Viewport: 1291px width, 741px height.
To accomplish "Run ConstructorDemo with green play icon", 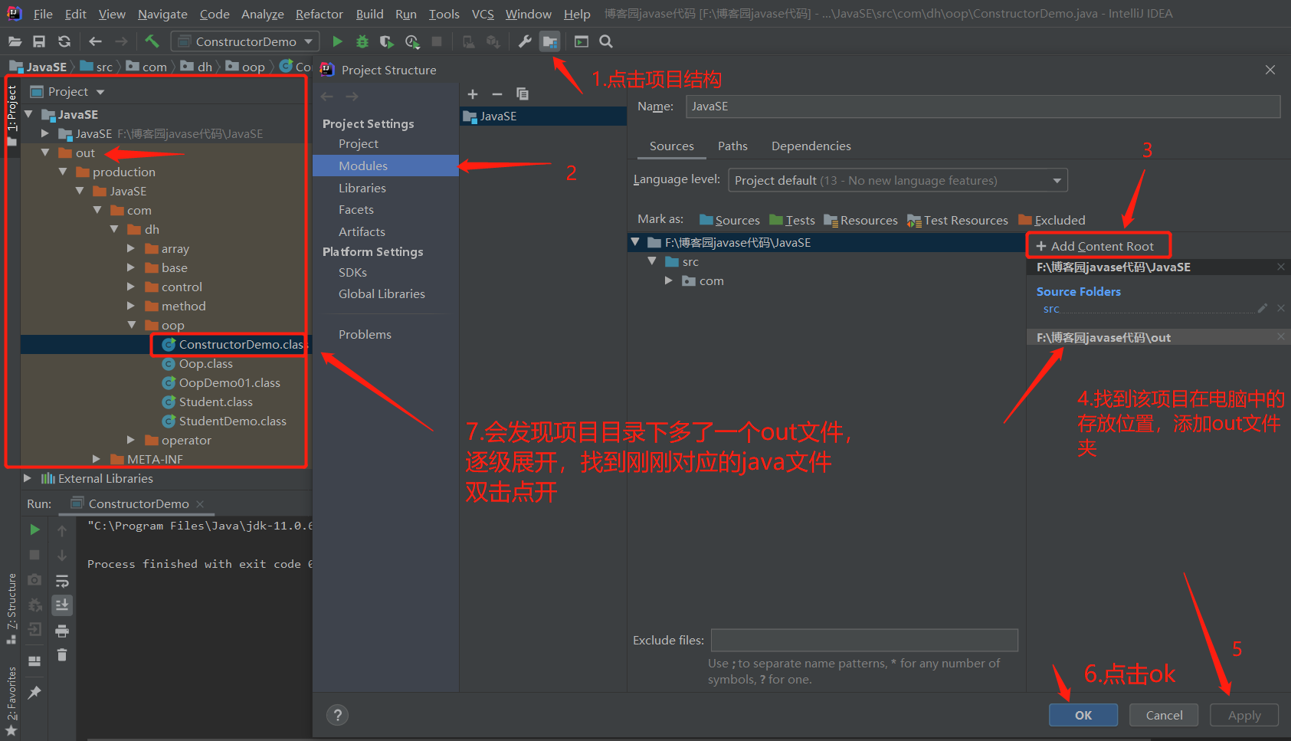I will pyautogui.click(x=337, y=41).
